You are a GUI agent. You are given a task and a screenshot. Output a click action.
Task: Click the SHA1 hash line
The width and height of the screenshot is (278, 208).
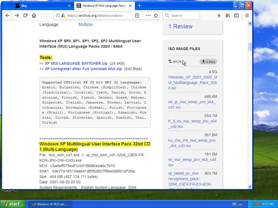(87, 171)
